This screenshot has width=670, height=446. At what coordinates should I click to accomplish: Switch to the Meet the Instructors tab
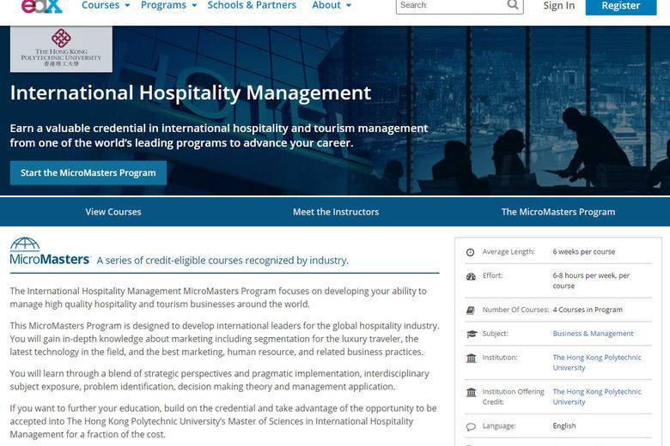point(335,212)
